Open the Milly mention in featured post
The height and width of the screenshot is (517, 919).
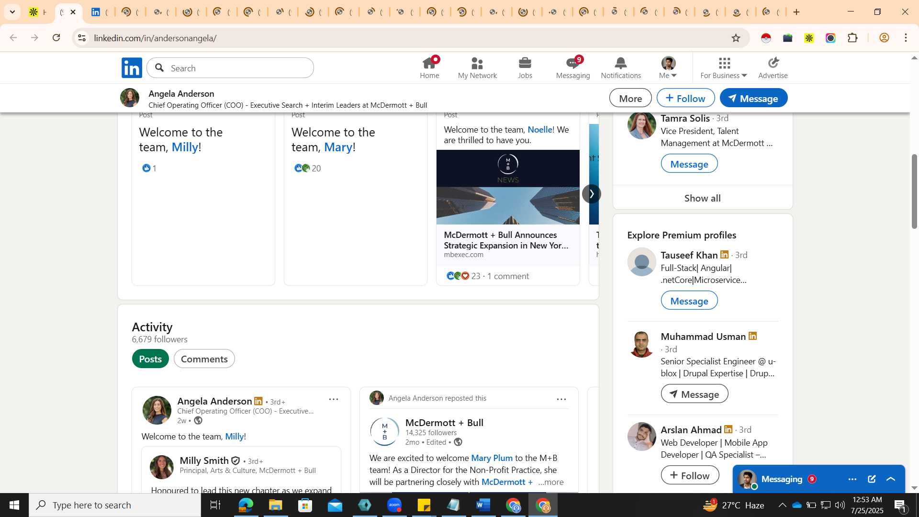pos(185,147)
